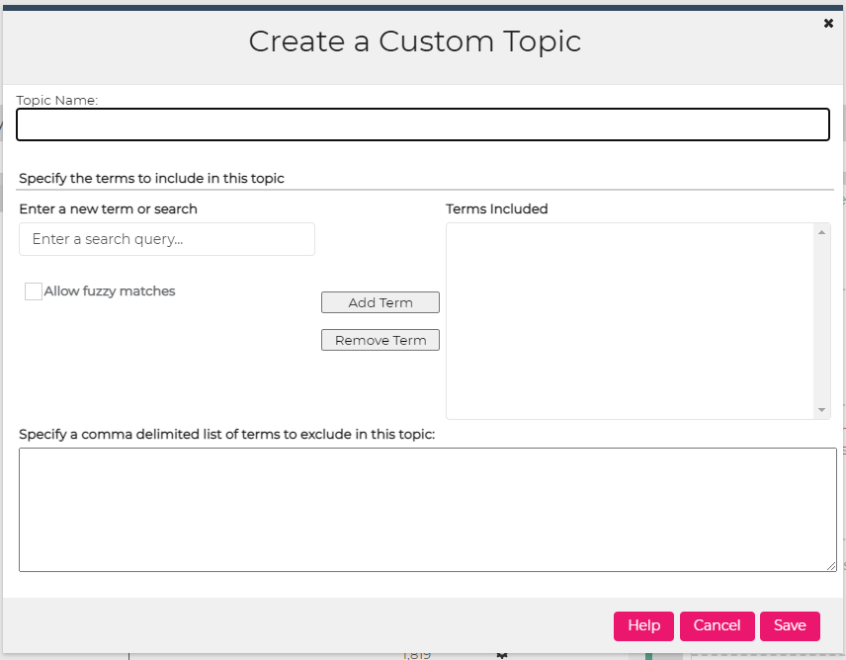846x660 pixels.
Task: Save the custom topic
Action: [x=790, y=626]
